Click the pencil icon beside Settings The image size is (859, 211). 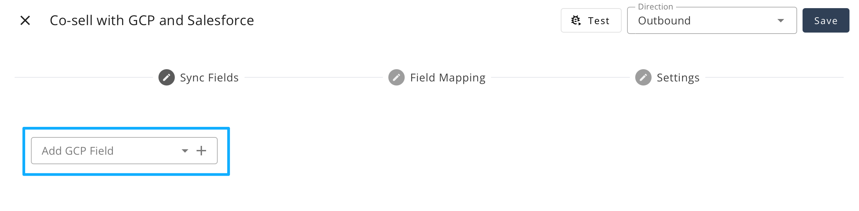643,77
